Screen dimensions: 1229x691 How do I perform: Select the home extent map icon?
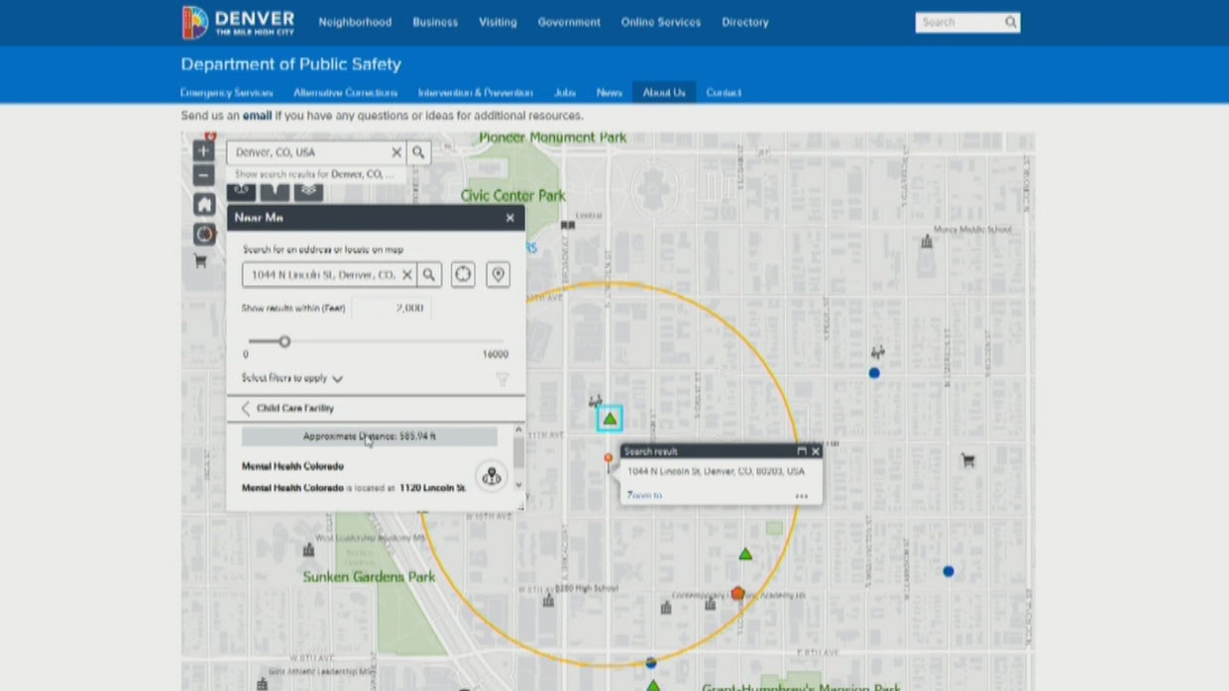tap(202, 203)
